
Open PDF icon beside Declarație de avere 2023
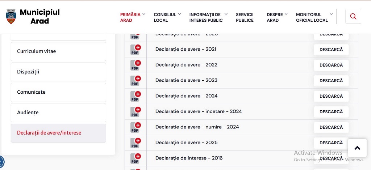(136, 81)
